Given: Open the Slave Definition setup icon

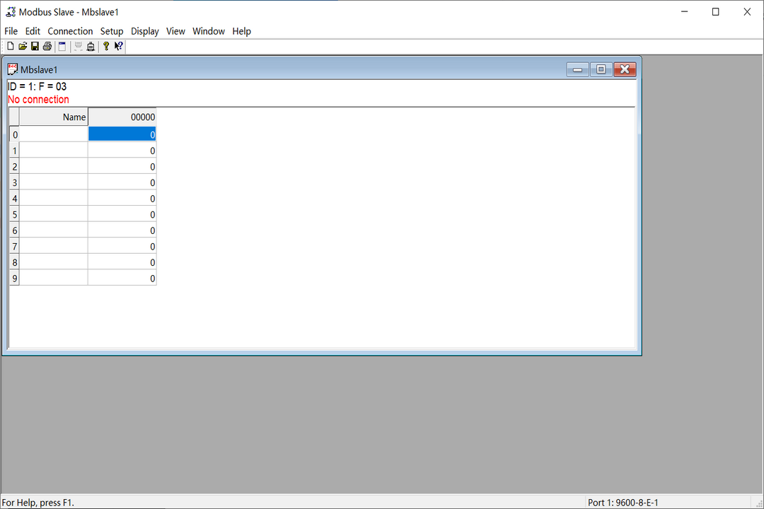Looking at the screenshot, I should click(x=62, y=46).
